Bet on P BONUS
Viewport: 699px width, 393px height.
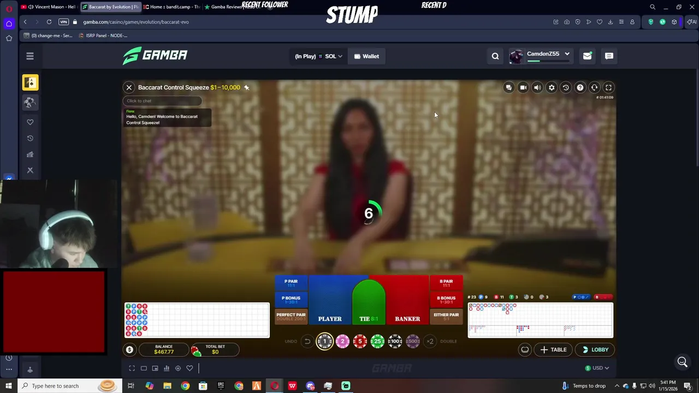coord(291,300)
